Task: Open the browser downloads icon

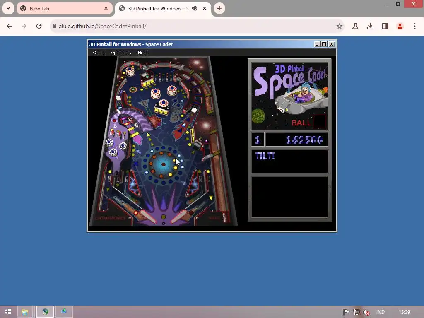Action: coord(370,26)
